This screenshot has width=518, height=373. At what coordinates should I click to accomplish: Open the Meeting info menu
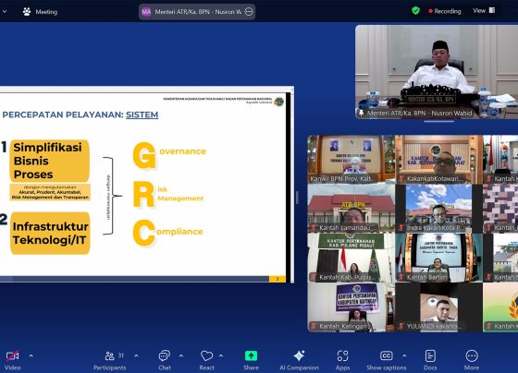(41, 12)
